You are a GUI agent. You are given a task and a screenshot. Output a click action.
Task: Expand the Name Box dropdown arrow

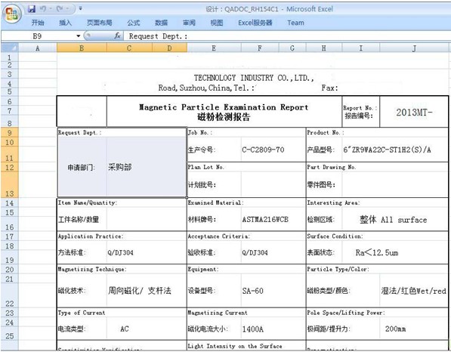point(79,36)
